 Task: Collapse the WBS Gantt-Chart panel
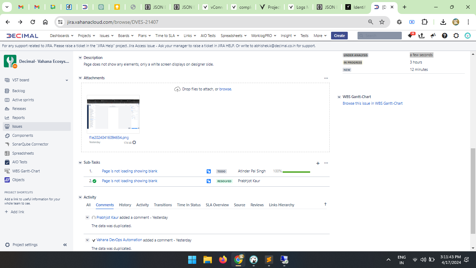[339, 97]
